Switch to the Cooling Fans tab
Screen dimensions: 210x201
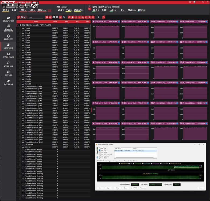(x=109, y=161)
